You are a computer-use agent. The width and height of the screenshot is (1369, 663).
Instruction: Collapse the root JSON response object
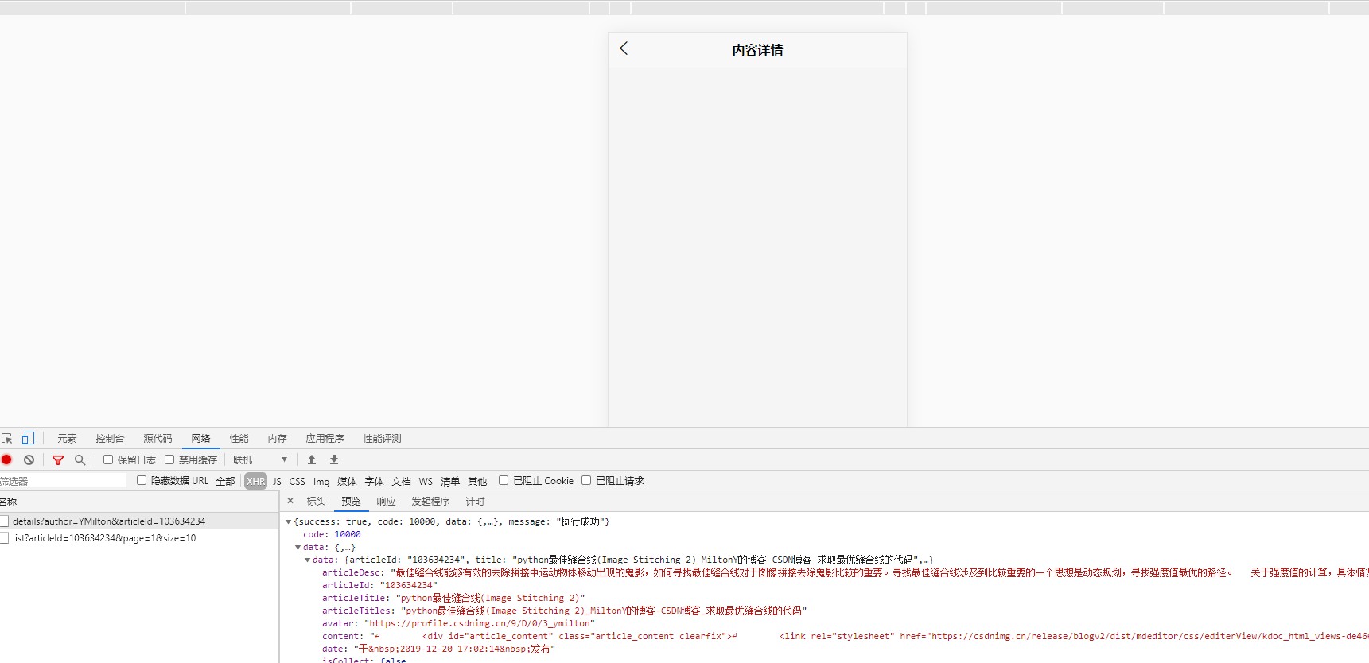[288, 522]
